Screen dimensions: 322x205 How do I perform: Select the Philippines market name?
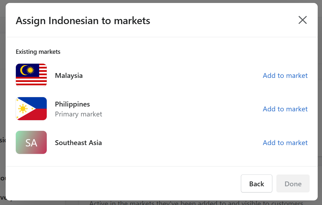[x=72, y=104]
